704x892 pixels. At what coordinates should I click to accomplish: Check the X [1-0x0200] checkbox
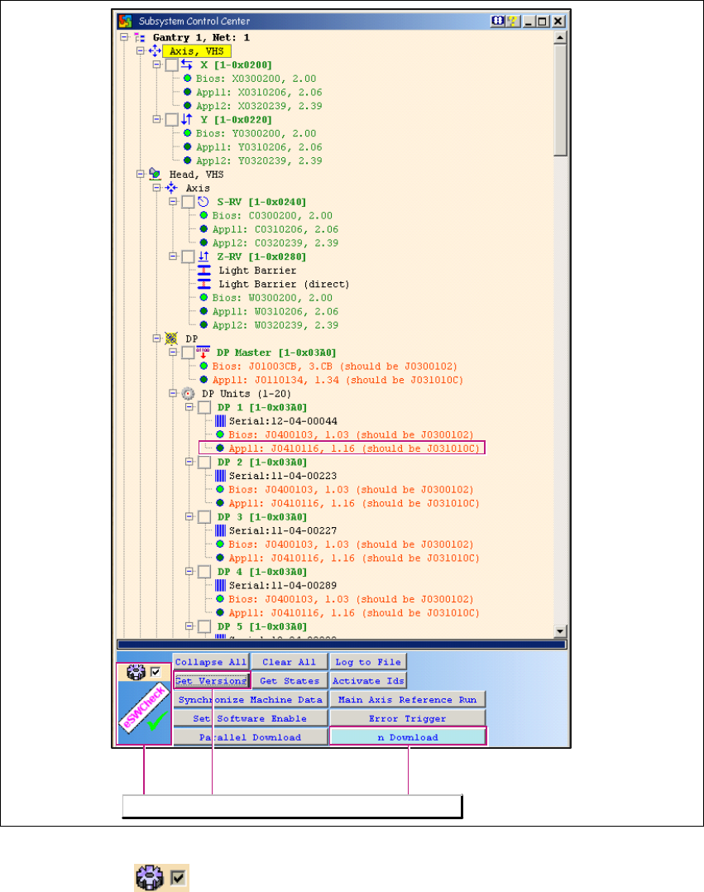(171, 65)
